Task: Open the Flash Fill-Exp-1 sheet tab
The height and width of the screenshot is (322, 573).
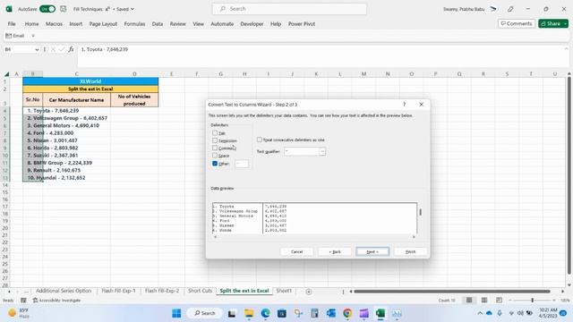Action: [x=118, y=291]
